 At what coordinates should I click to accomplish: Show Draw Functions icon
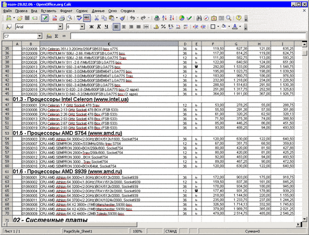pos(189,18)
